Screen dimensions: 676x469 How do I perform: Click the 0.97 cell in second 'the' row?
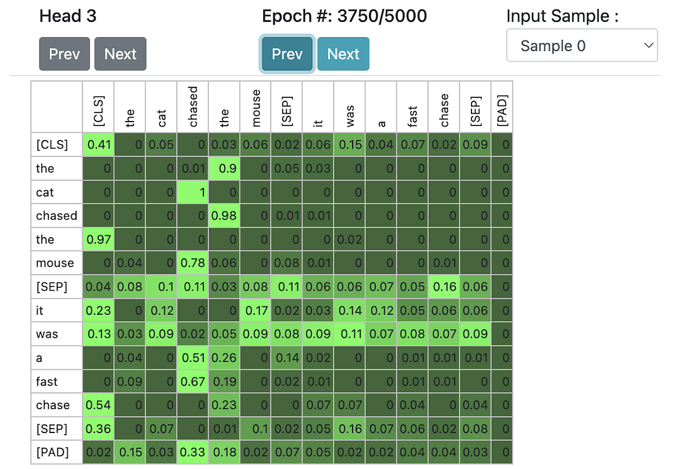(99, 239)
